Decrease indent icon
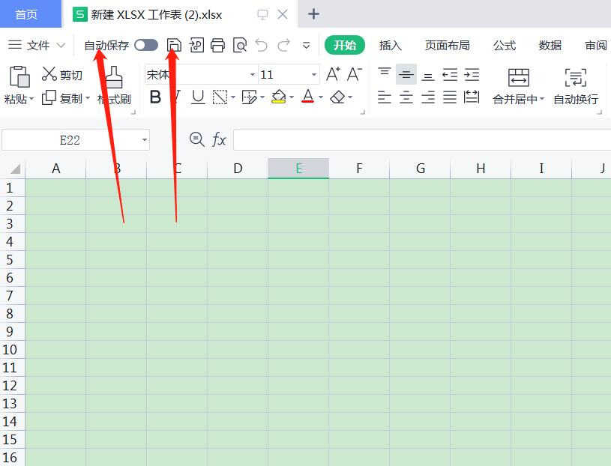611x466 pixels. pyautogui.click(x=450, y=74)
